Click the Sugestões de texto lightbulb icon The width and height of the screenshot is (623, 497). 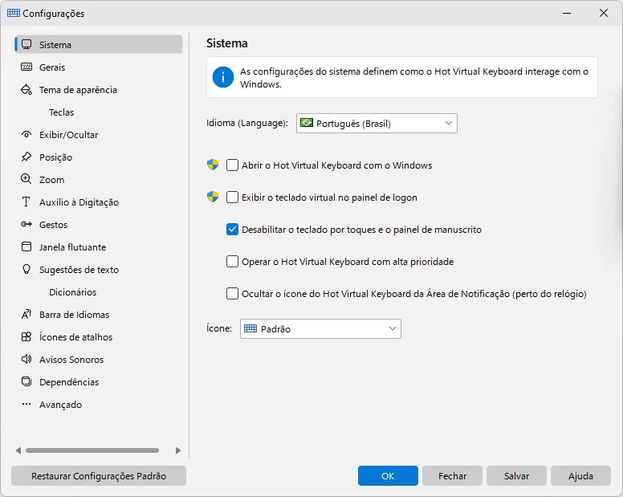(26, 269)
